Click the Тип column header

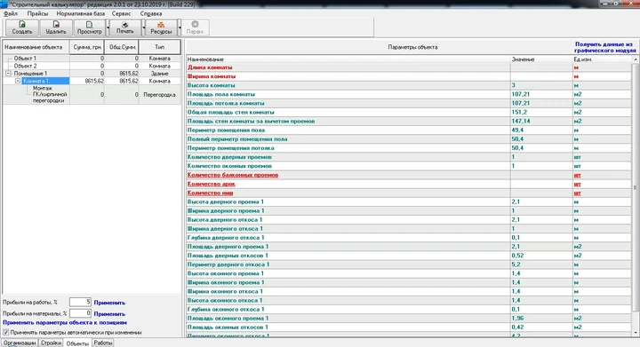pos(160,47)
